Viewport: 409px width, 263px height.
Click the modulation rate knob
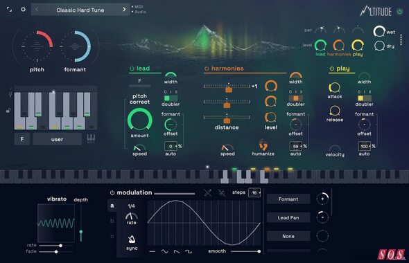point(132,216)
